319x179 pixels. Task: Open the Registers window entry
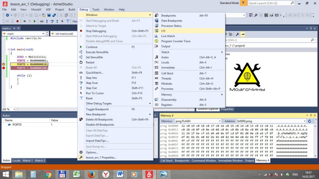[190, 105]
